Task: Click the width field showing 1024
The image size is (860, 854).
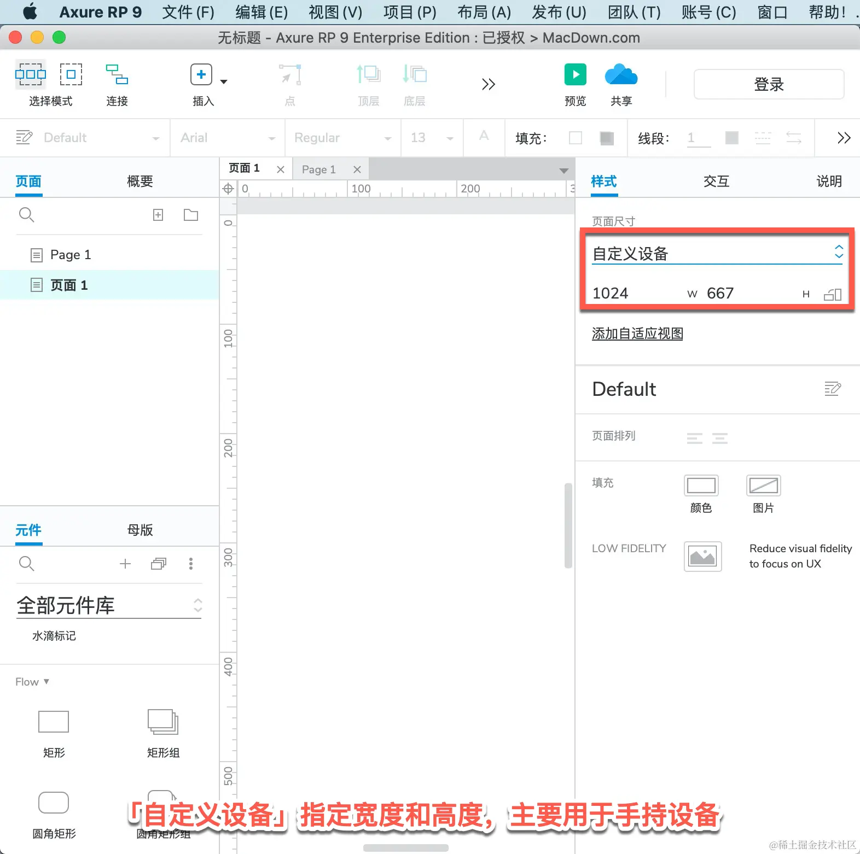Action: pyautogui.click(x=637, y=293)
